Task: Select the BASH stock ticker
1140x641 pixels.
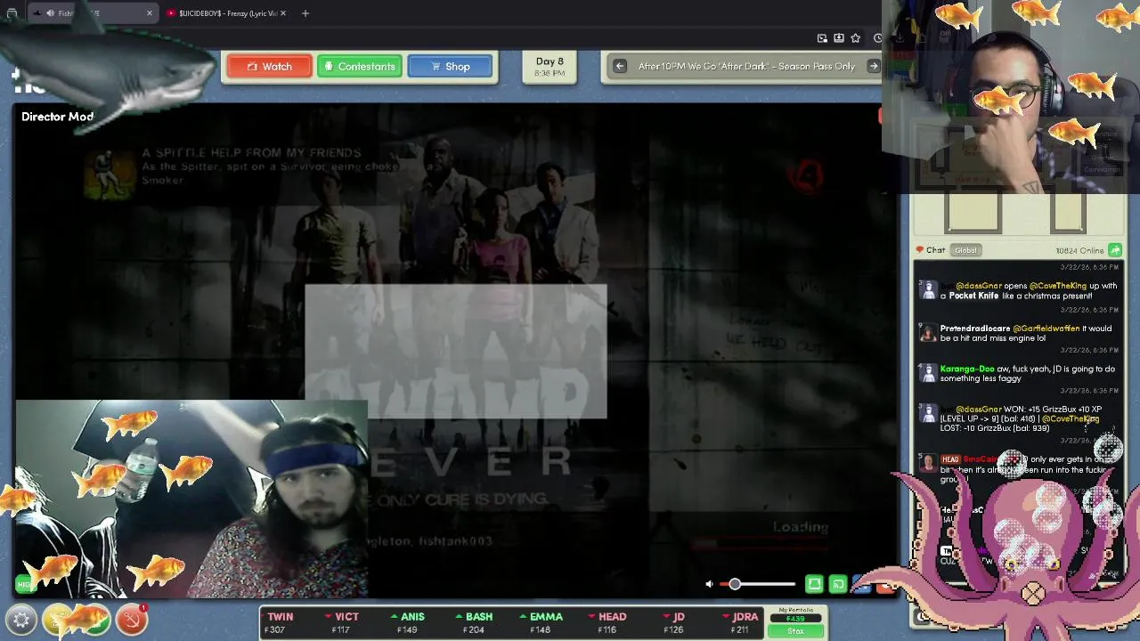Action: click(x=474, y=622)
